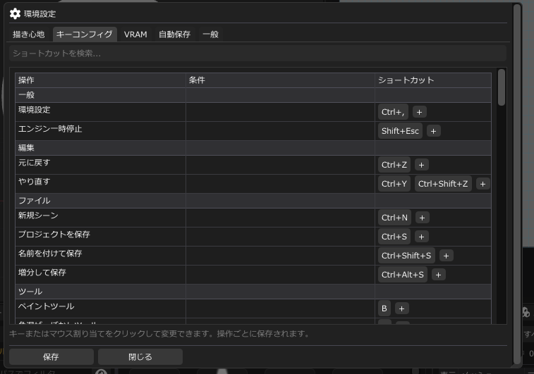Focus the ショートカットを検索 search field

pyautogui.click(x=257, y=54)
